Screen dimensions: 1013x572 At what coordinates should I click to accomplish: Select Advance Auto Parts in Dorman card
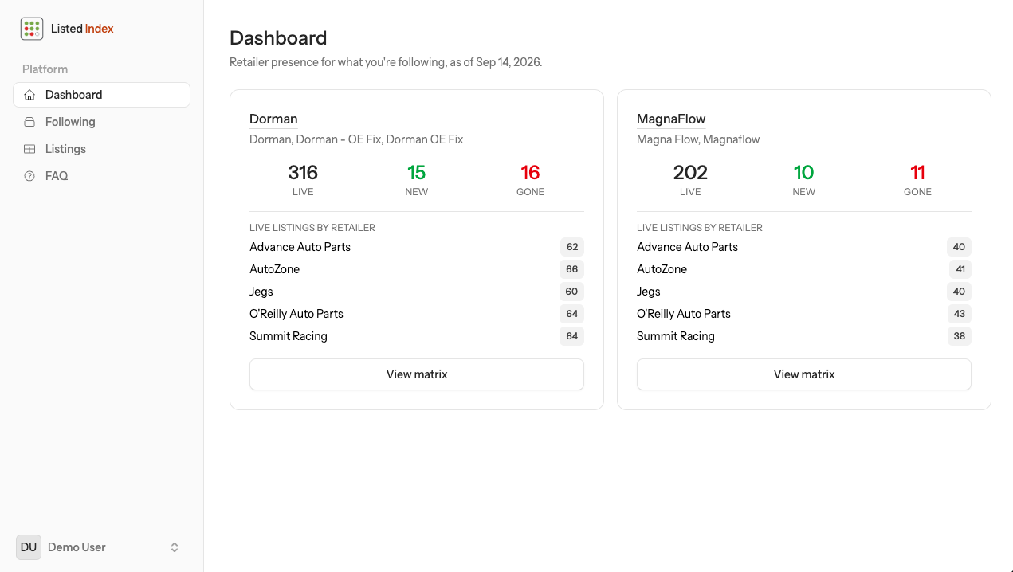pos(417,247)
